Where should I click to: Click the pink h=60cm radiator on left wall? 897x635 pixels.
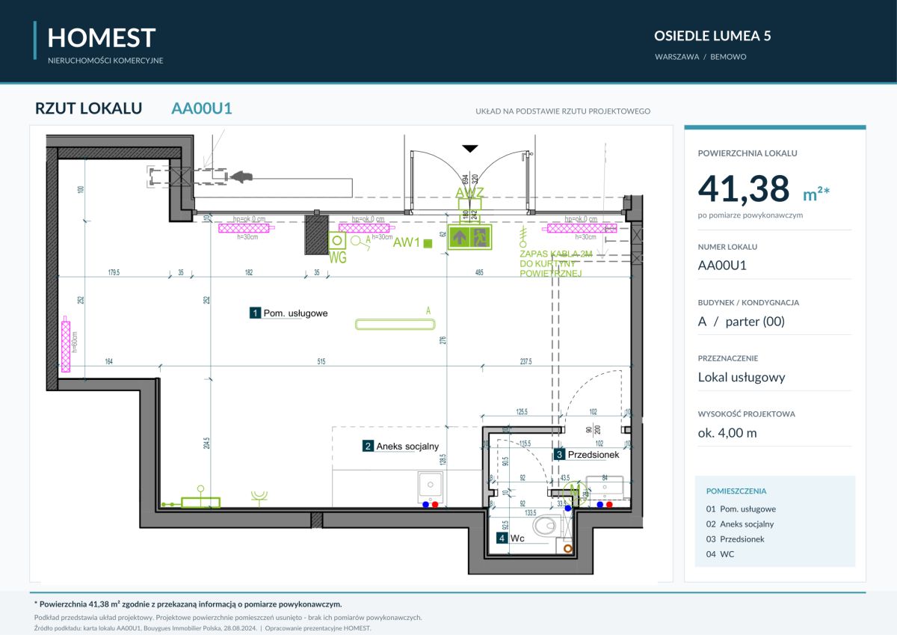(x=66, y=345)
